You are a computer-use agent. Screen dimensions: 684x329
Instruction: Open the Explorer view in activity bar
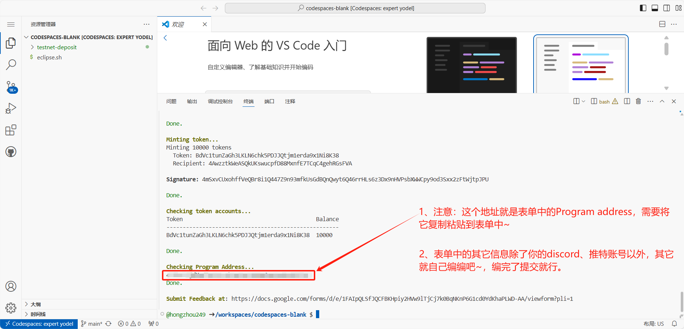[x=11, y=43]
